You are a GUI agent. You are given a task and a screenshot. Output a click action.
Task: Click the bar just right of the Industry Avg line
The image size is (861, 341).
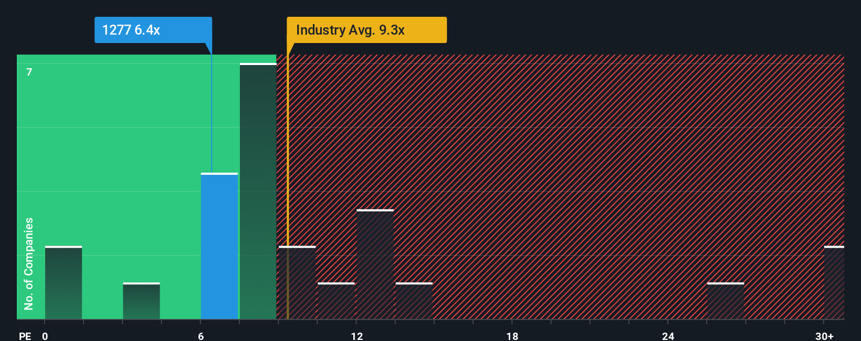pos(297,283)
